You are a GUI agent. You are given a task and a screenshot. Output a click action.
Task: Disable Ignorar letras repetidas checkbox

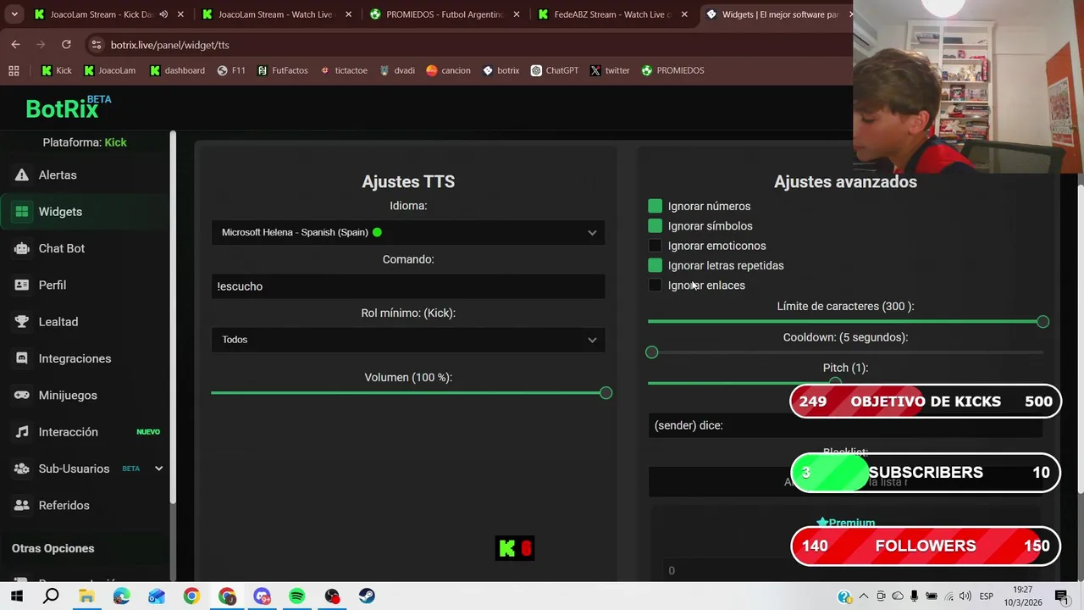click(x=655, y=265)
